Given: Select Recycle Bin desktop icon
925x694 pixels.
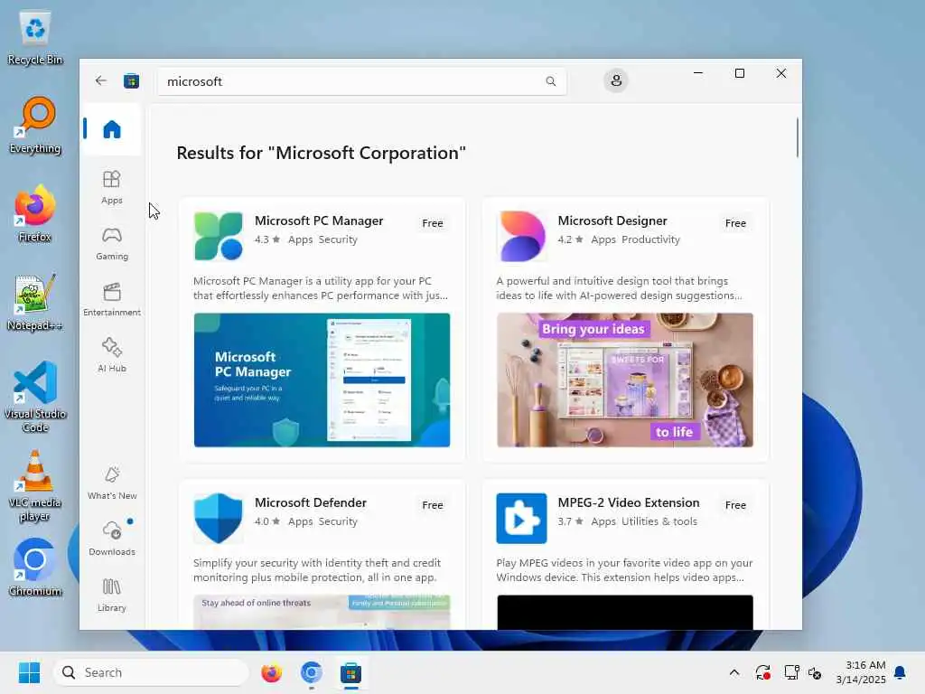Looking at the screenshot, I should (x=35, y=38).
